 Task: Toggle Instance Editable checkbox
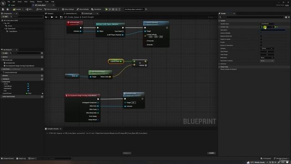[x=261, y=33]
